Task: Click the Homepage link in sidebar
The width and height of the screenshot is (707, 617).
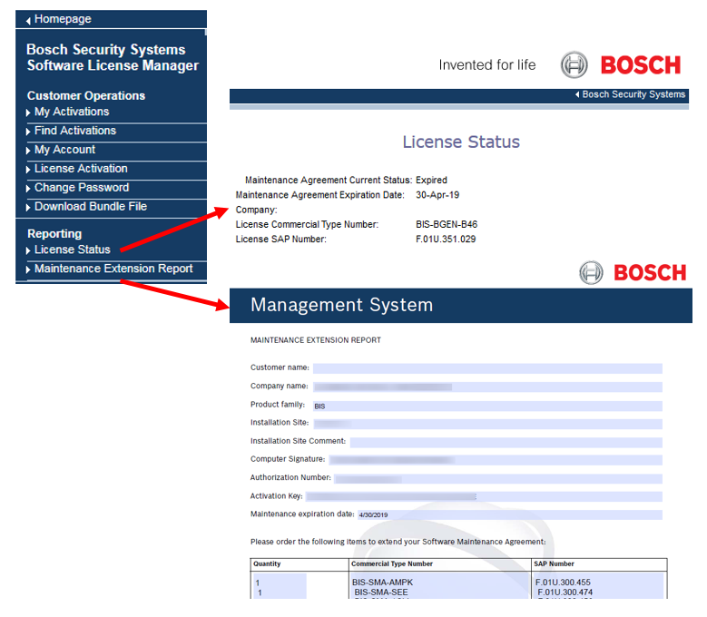Action: point(62,19)
